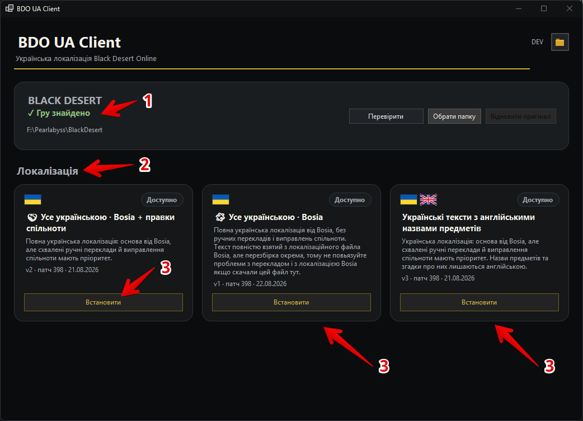The height and width of the screenshot is (421, 583).
Task: Click the BDO UA Client title bar app icon
Action: [10, 8]
